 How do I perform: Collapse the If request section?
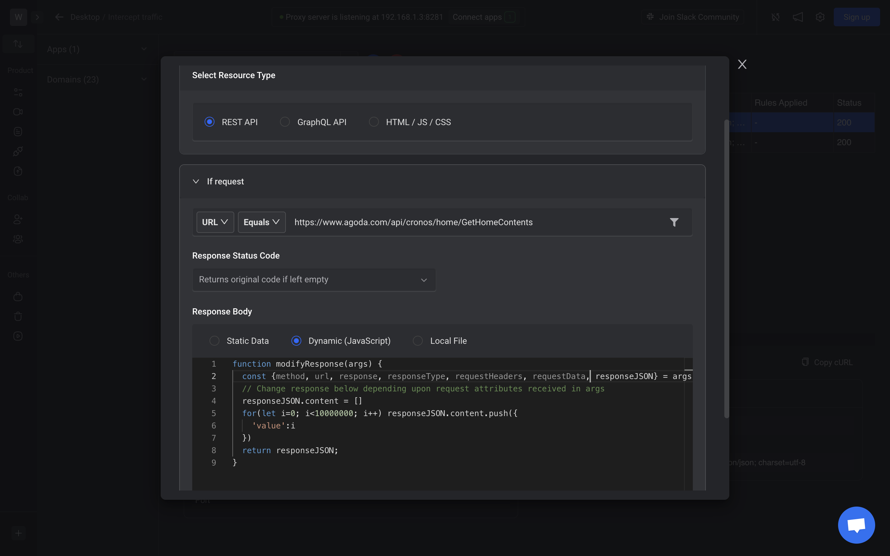coord(196,181)
